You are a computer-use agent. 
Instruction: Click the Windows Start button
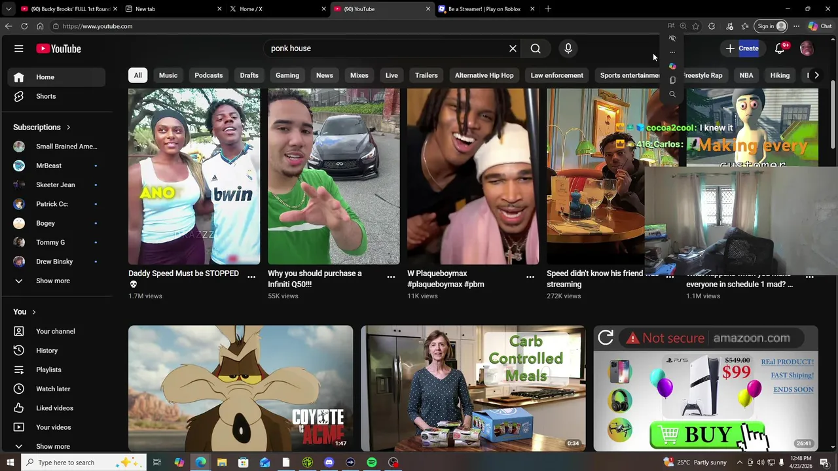pos(9,462)
